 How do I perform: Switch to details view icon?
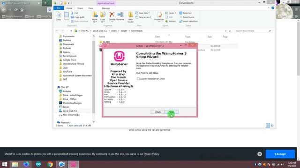(268, 126)
